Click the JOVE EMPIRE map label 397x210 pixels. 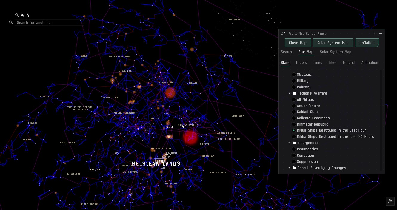[234, 20]
